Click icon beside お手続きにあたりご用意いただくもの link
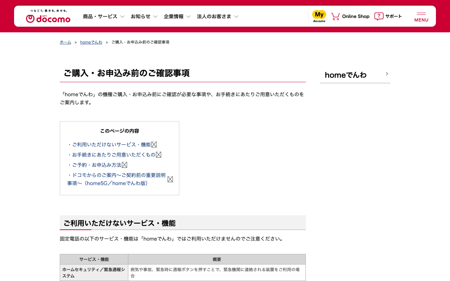450x281 pixels. 159,155
